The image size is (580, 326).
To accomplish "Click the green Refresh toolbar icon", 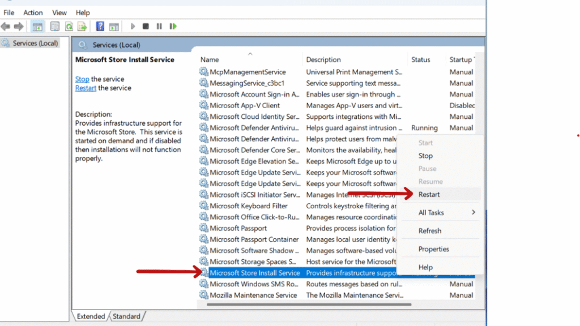I will [x=69, y=27].
